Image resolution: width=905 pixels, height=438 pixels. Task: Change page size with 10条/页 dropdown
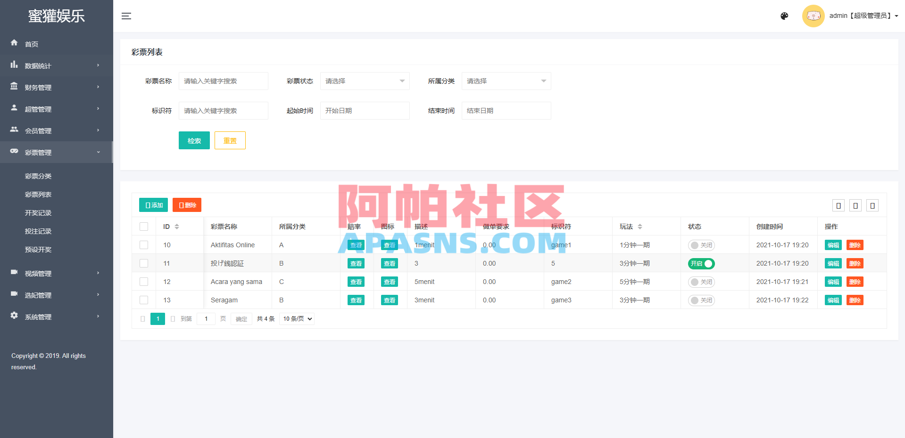pos(297,319)
